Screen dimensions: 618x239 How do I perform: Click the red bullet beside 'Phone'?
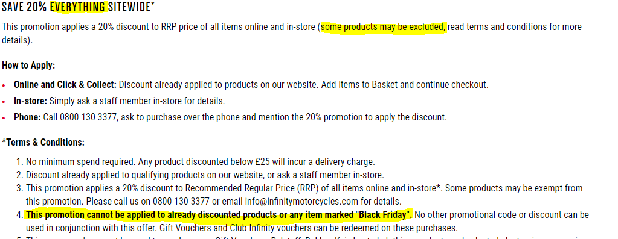(4, 118)
